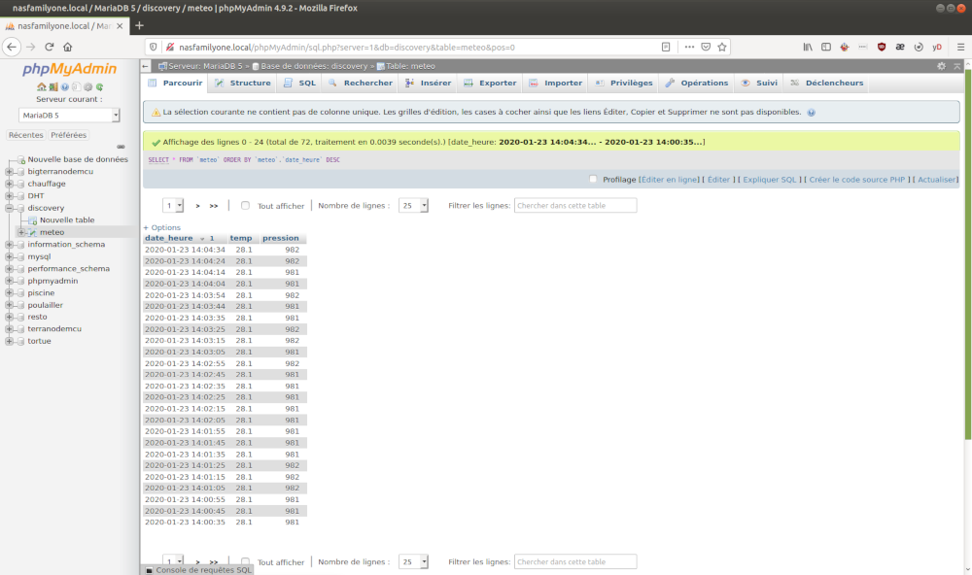Reload navigation panel with green refresh icon

click(x=99, y=87)
